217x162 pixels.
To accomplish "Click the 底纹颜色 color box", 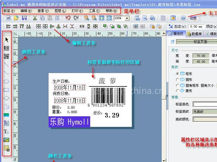I will click(x=205, y=119).
